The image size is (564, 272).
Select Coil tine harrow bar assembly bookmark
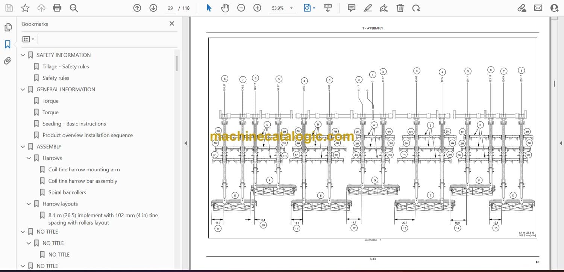pos(83,181)
